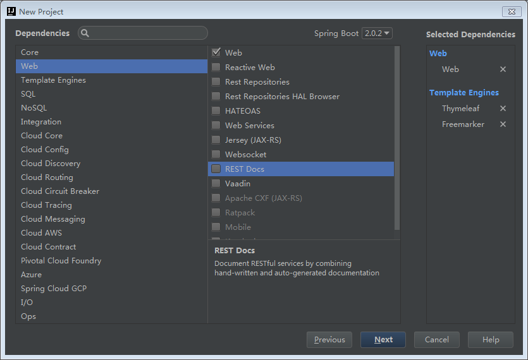The width and height of the screenshot is (528, 360).
Task: Select the Cloud Config category
Action: 111,150
